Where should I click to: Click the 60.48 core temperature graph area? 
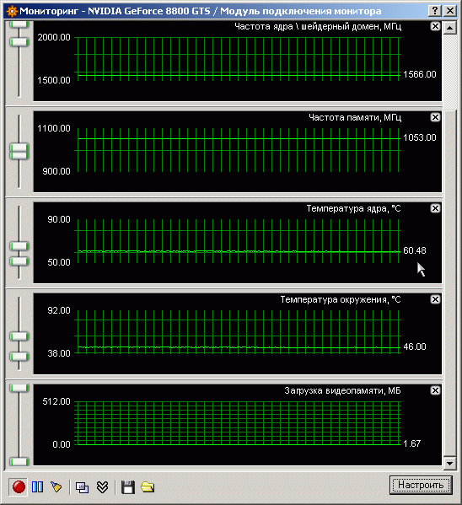238,243
